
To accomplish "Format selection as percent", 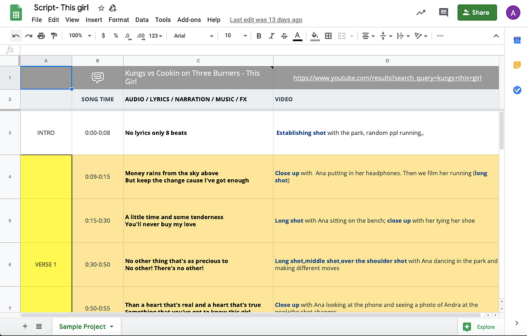I will pos(116,36).
